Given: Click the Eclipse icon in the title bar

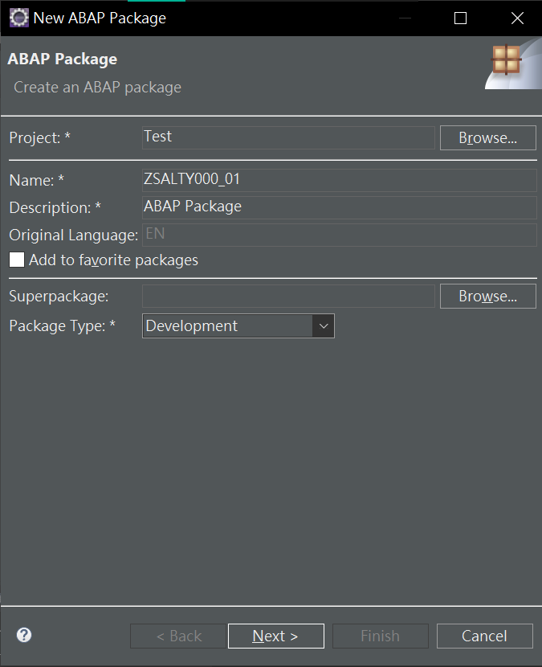Looking at the screenshot, I should coord(18,18).
